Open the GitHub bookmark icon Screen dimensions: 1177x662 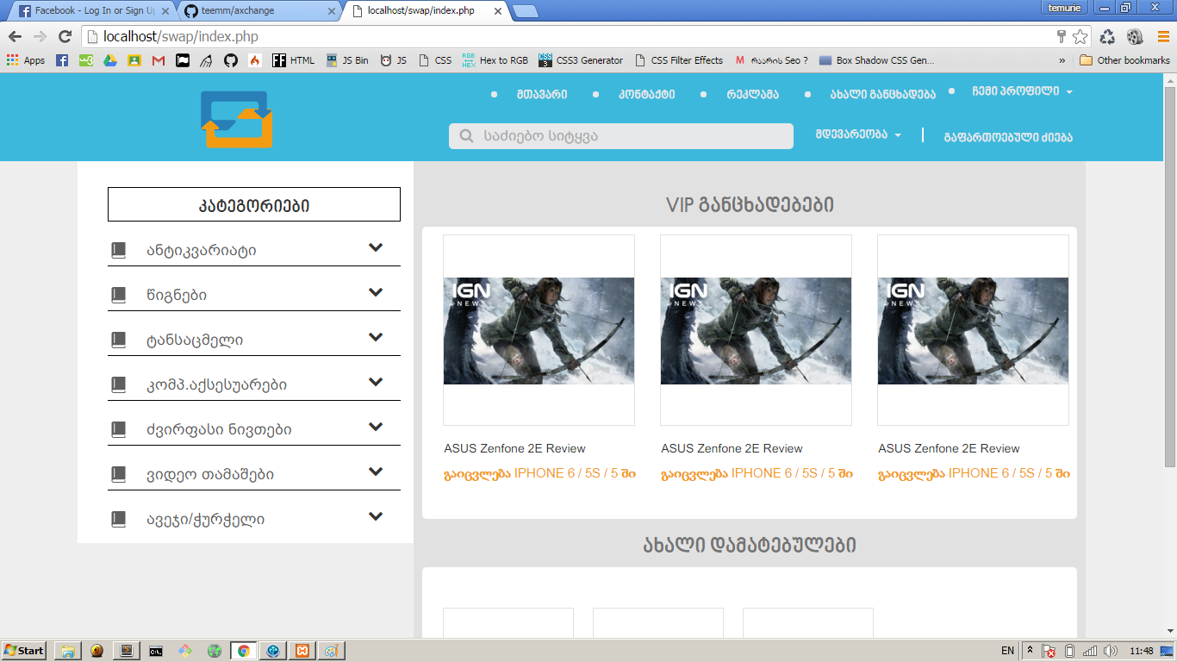pos(231,60)
